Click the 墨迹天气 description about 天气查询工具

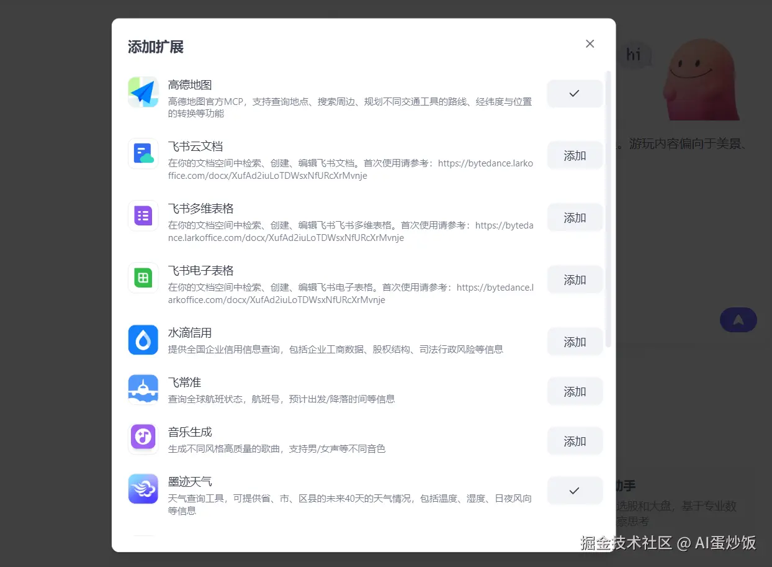point(350,504)
